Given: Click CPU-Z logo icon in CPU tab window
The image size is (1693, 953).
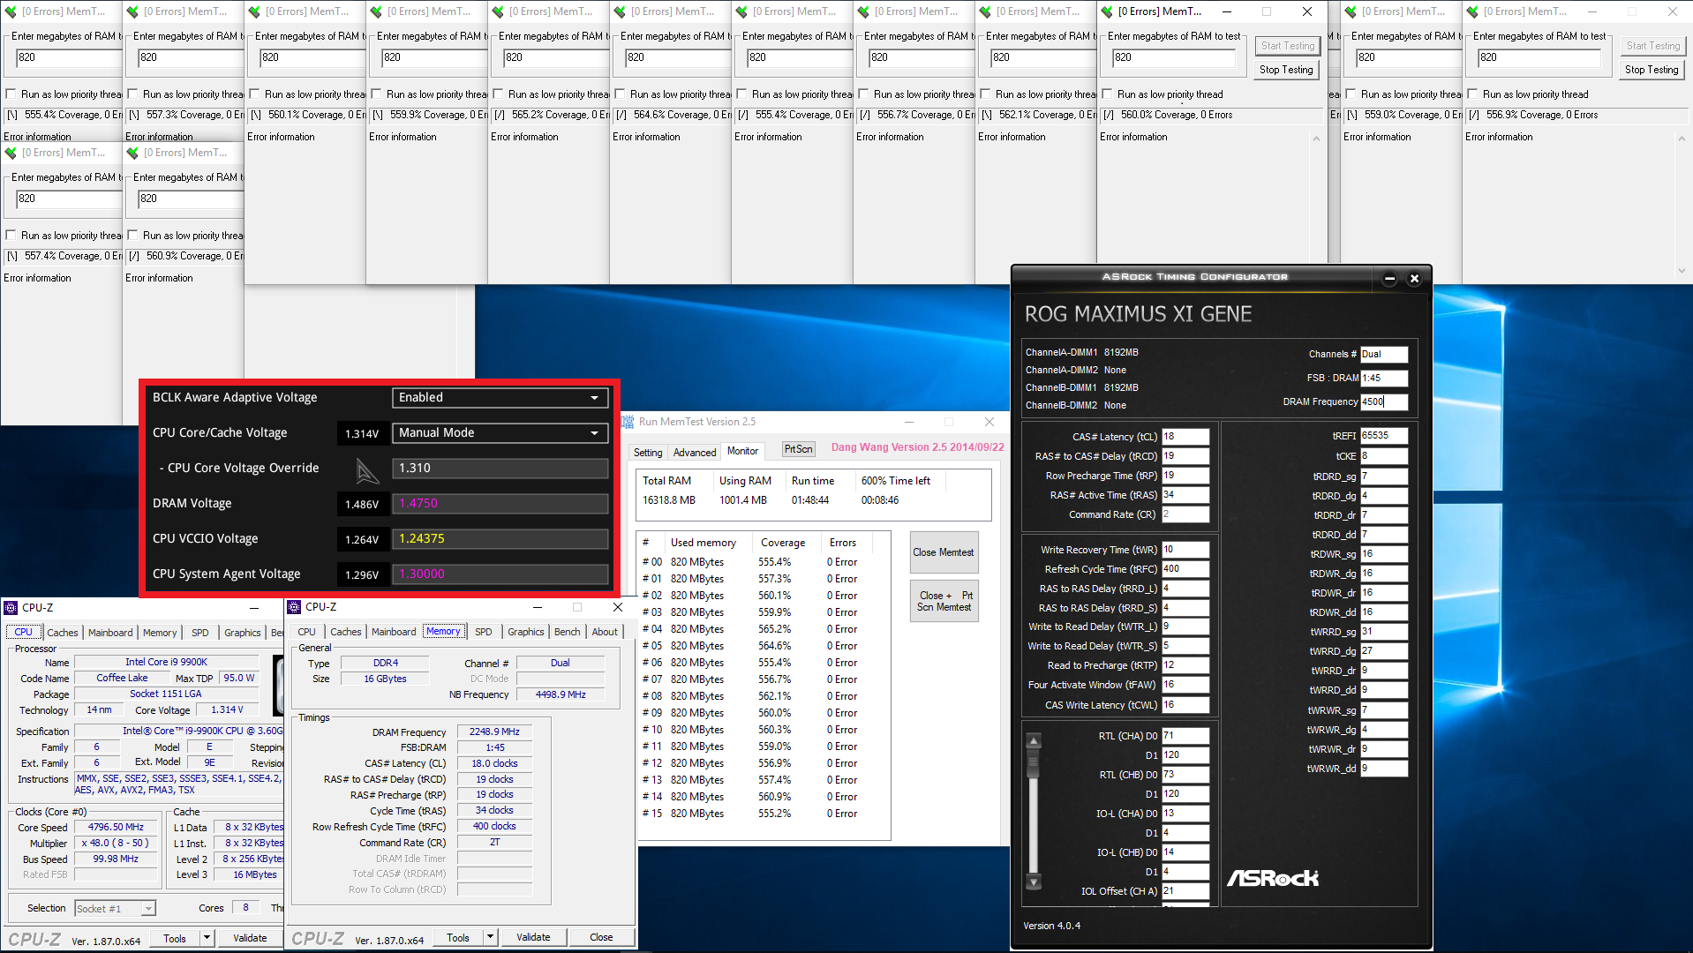Looking at the screenshot, I should coord(11,608).
